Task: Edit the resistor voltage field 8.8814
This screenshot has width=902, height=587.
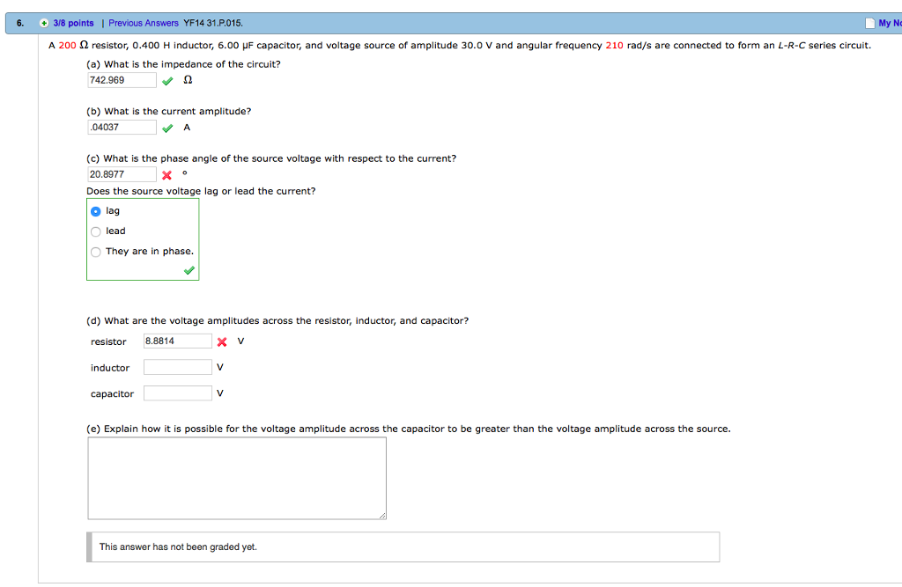Action: (178, 341)
